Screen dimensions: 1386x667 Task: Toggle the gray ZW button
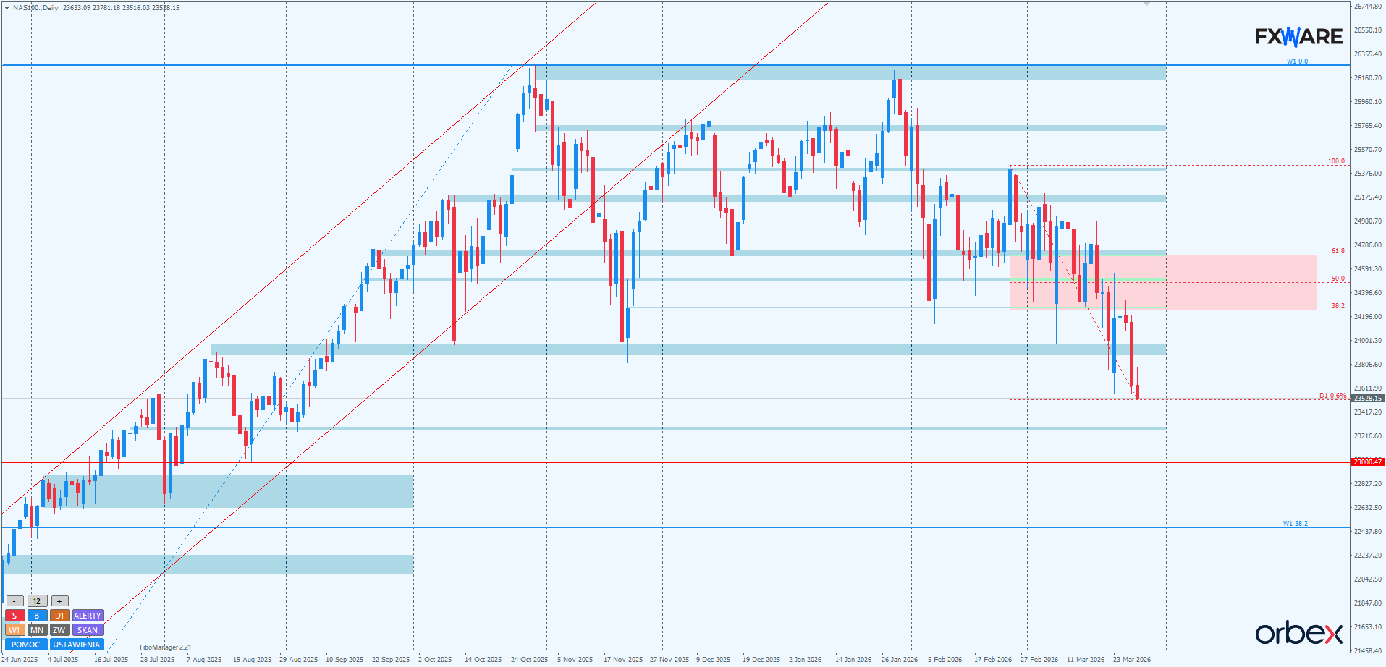pos(59,630)
